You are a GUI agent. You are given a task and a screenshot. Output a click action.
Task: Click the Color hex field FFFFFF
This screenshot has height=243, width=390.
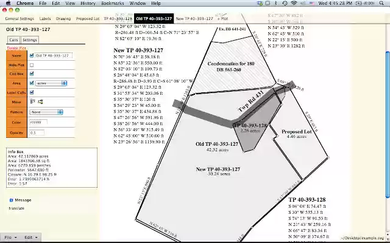[38, 123]
